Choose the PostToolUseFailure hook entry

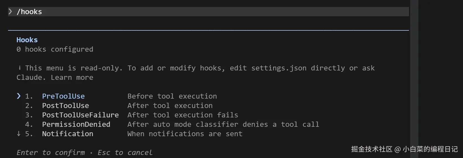point(80,115)
